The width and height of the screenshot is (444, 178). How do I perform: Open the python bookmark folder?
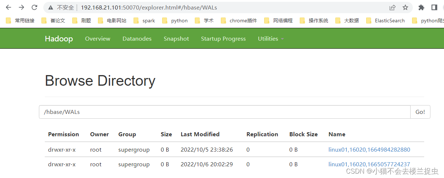175,21
